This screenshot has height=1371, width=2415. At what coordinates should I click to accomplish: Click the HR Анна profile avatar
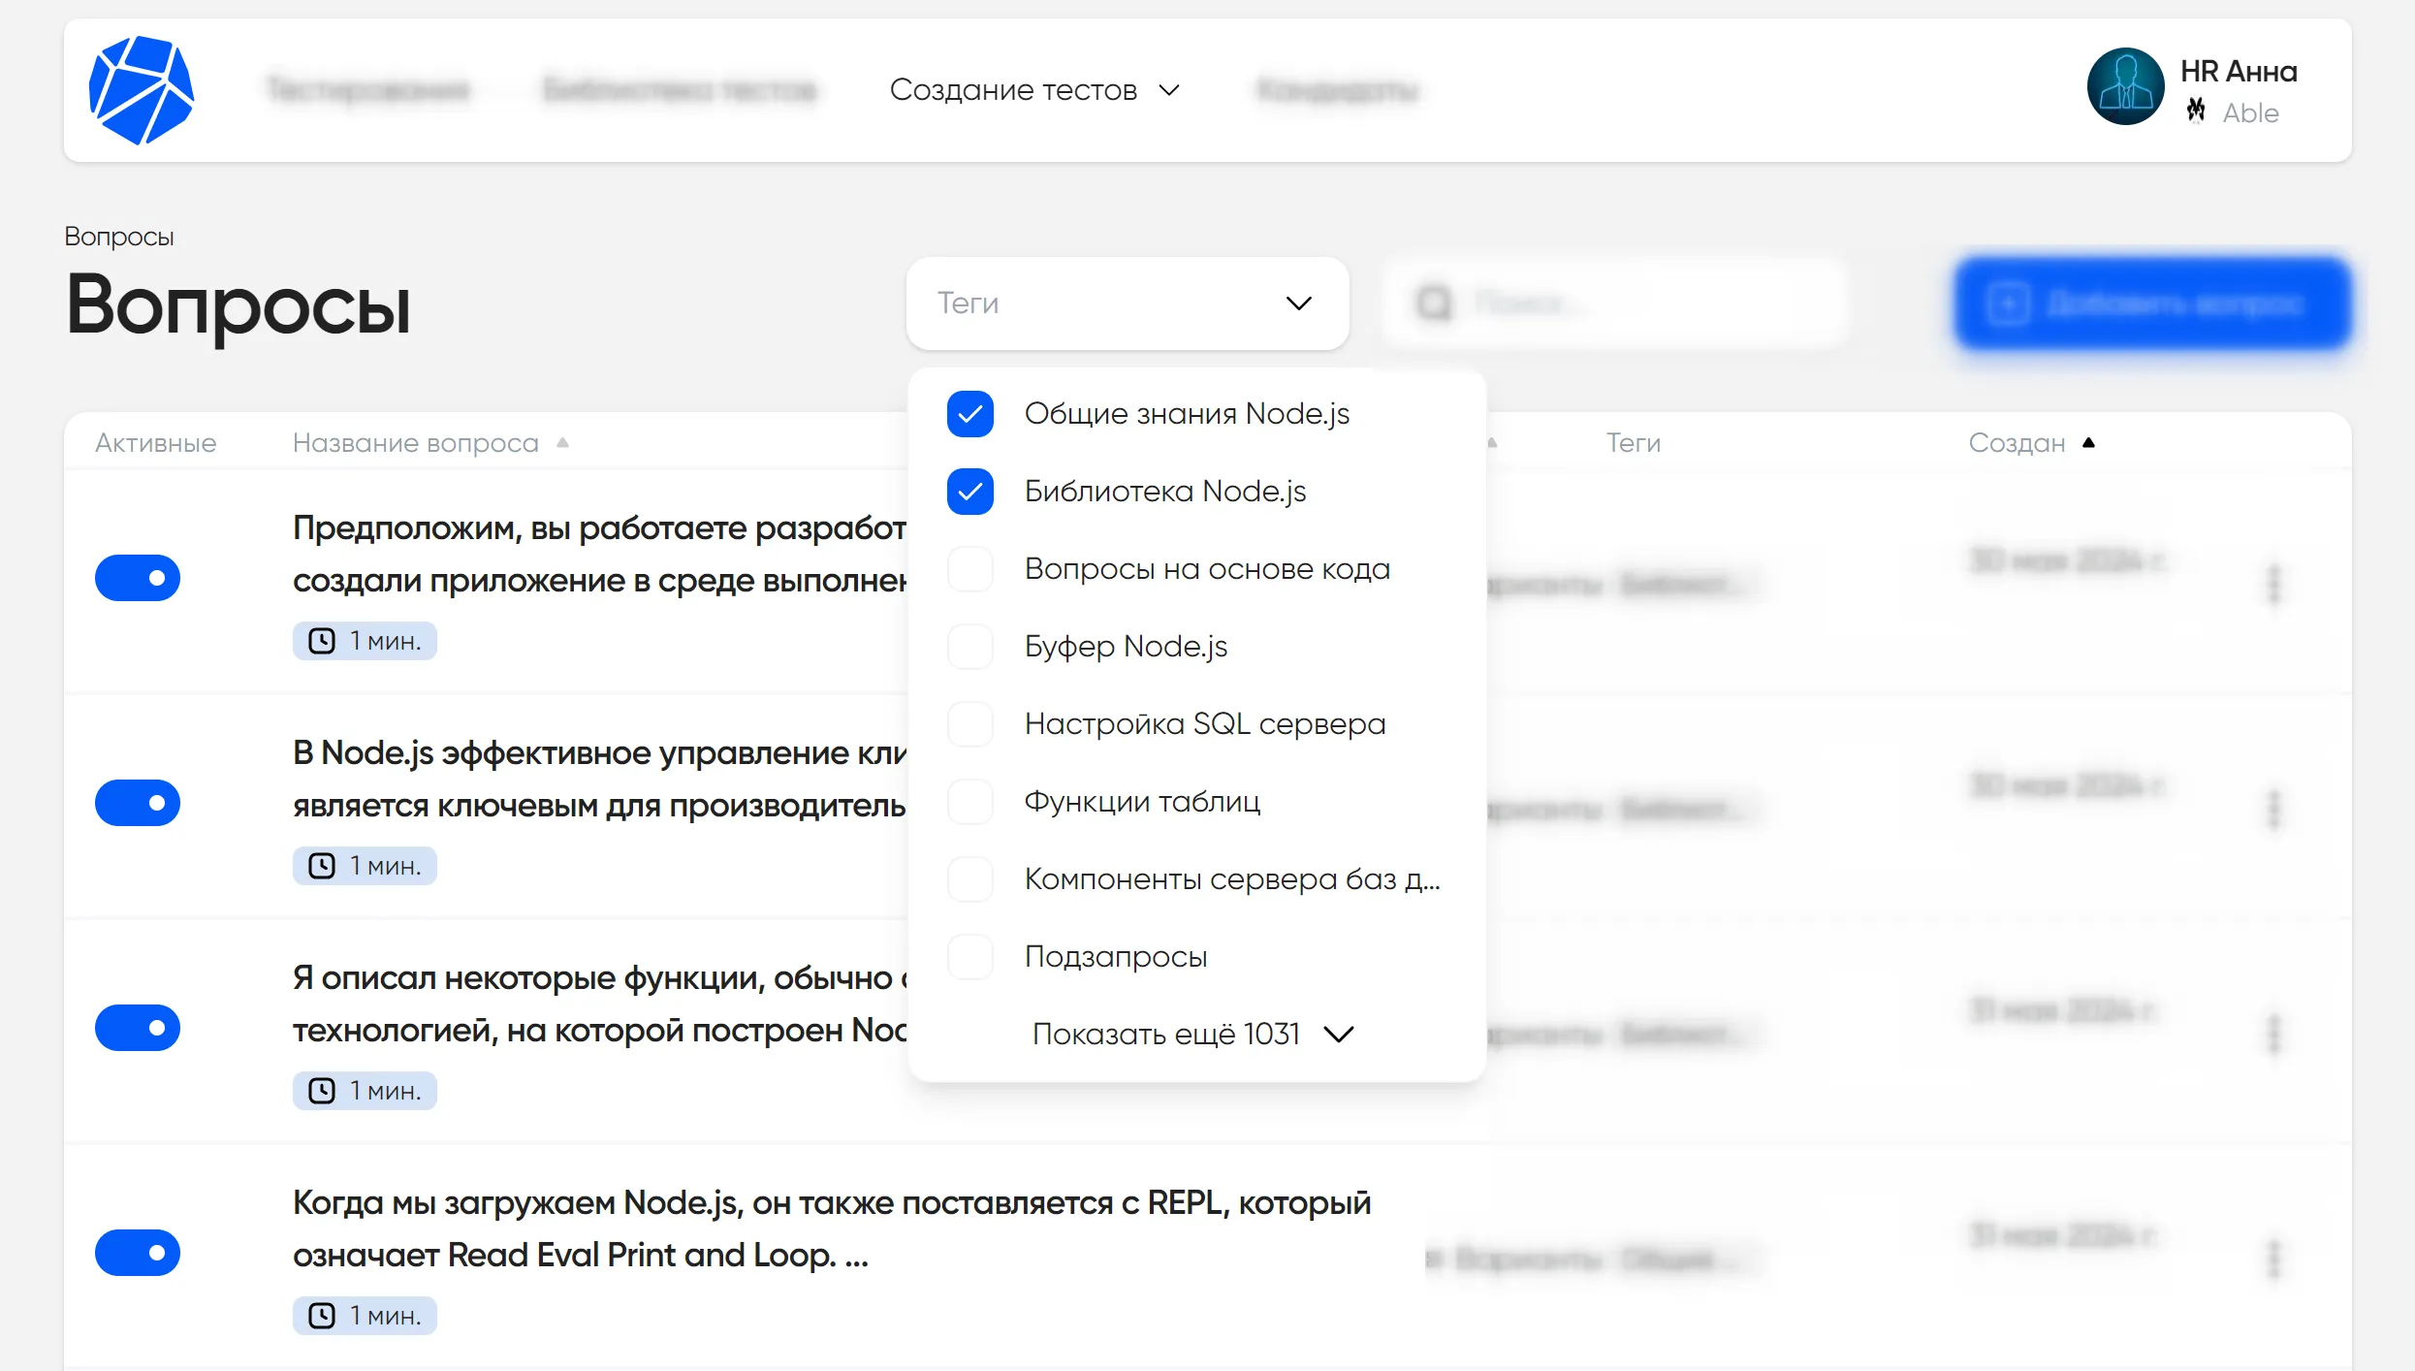[x=2125, y=87]
